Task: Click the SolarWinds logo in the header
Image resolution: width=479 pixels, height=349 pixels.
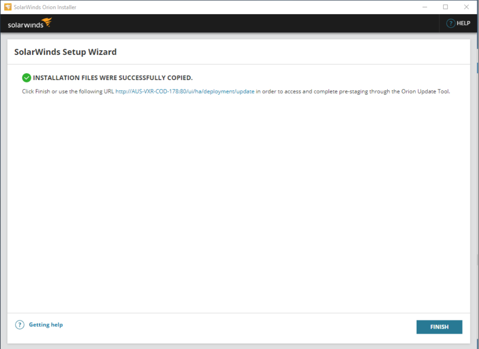Action: tap(30, 23)
